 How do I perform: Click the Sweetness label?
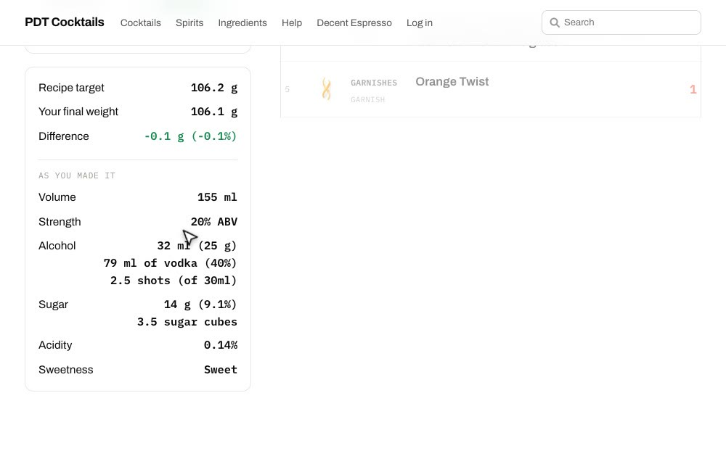click(x=66, y=370)
